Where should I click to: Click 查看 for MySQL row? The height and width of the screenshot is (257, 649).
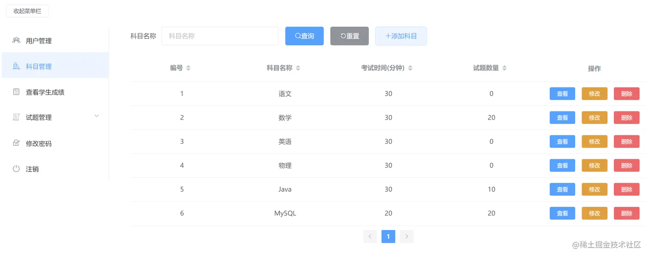pyautogui.click(x=562, y=213)
